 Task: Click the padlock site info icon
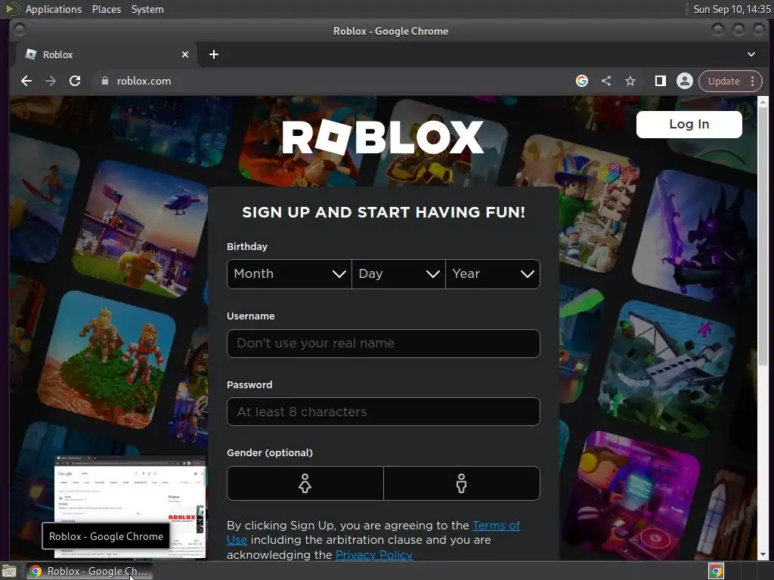pos(104,81)
